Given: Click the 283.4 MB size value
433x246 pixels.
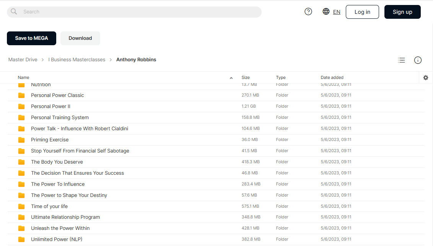Looking at the screenshot, I should pos(251,184).
